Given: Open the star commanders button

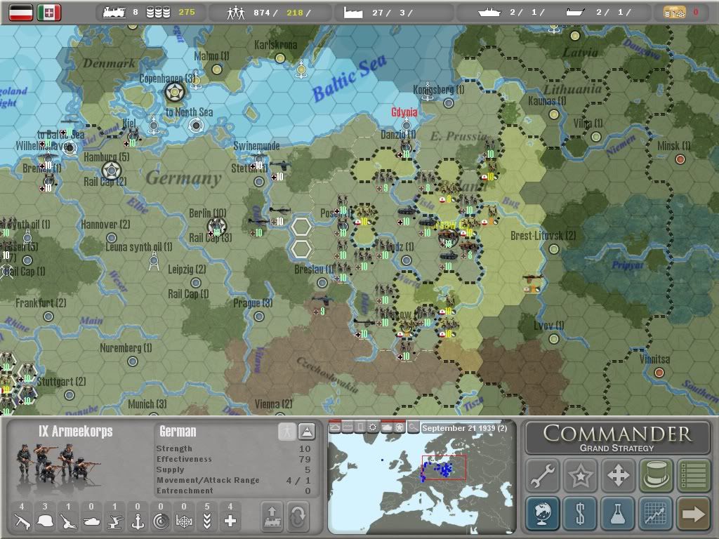Looking at the screenshot, I should click(x=581, y=475).
